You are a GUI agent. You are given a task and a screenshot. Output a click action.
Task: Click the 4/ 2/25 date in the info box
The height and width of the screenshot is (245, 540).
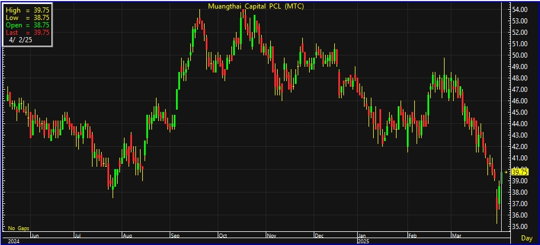pos(22,41)
